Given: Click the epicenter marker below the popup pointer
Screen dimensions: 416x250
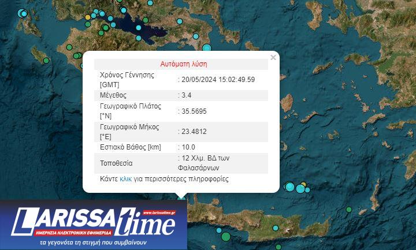Looking at the screenshot, I should [181, 199].
